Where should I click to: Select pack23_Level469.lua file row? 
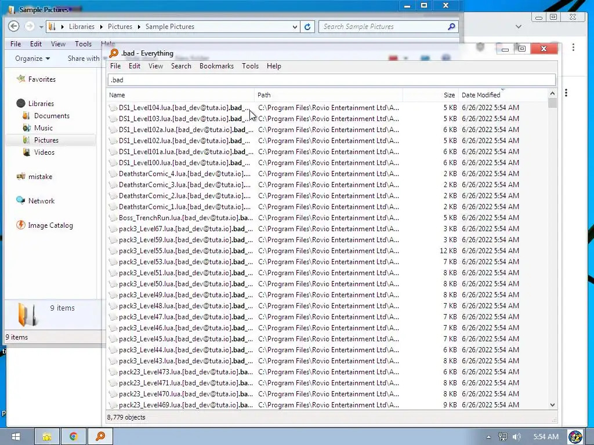pyautogui.click(x=327, y=405)
